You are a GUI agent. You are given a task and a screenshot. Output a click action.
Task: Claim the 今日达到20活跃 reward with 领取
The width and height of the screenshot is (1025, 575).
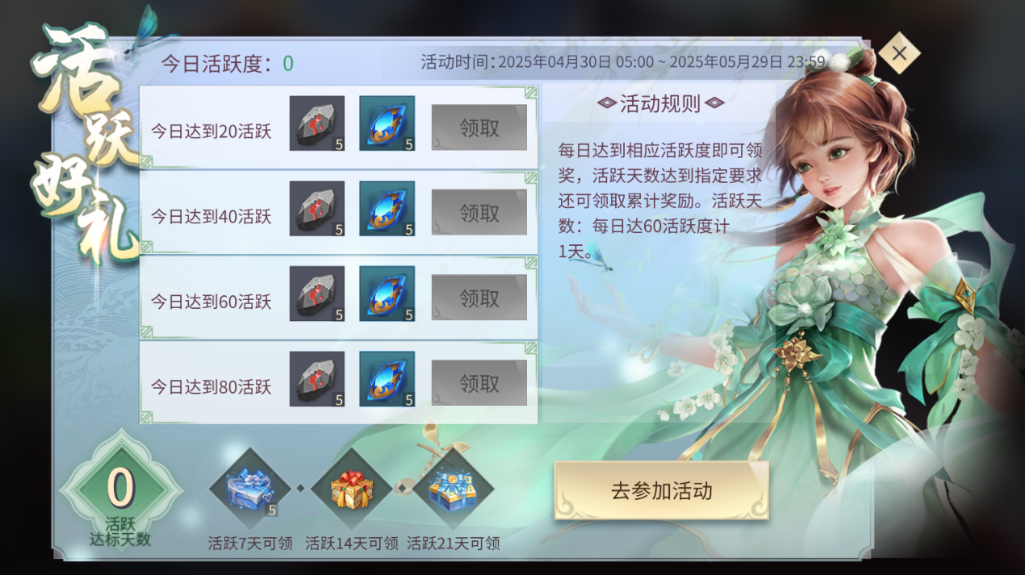(479, 127)
